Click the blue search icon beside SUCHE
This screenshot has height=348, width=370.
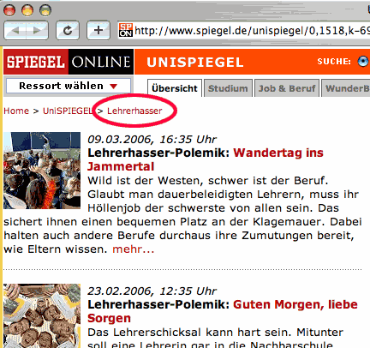(363, 62)
